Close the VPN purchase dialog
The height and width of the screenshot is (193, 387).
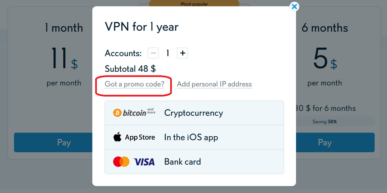(x=294, y=6)
